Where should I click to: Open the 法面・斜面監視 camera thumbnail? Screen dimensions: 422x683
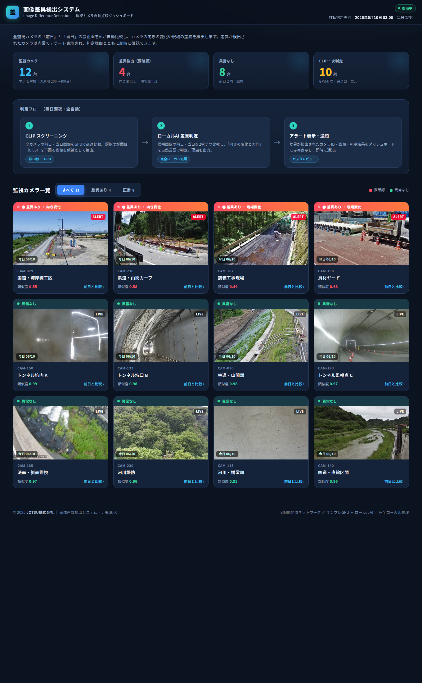point(61,433)
